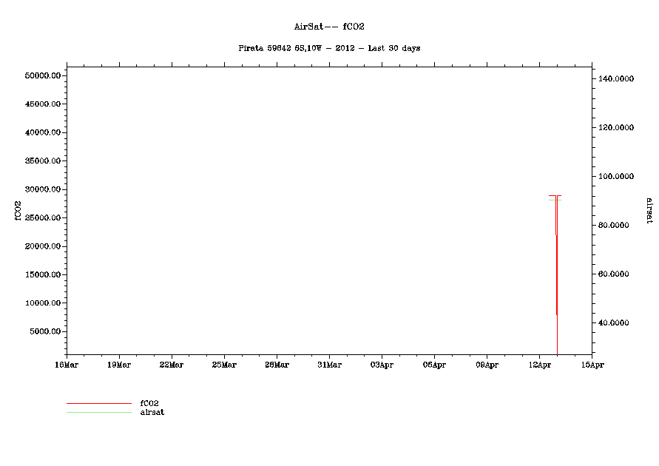Select the 12Apr date on x-axis
This screenshot has width=659, height=466.
click(539, 365)
